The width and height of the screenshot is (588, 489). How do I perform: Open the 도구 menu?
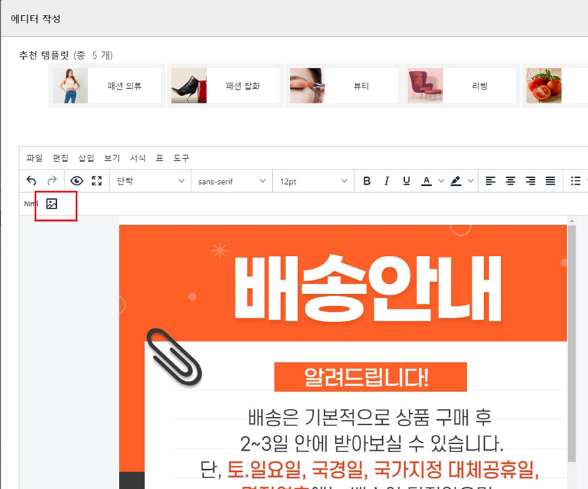pos(181,158)
